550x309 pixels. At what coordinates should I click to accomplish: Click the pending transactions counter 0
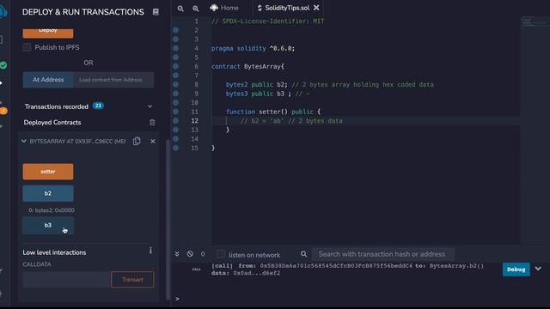point(203,254)
